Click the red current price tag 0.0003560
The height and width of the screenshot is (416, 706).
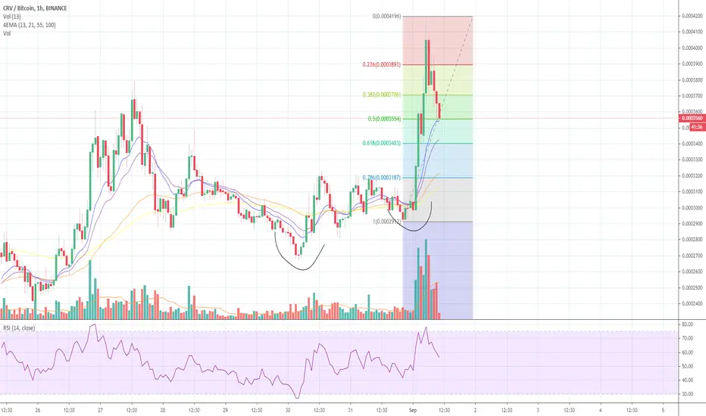click(692, 118)
